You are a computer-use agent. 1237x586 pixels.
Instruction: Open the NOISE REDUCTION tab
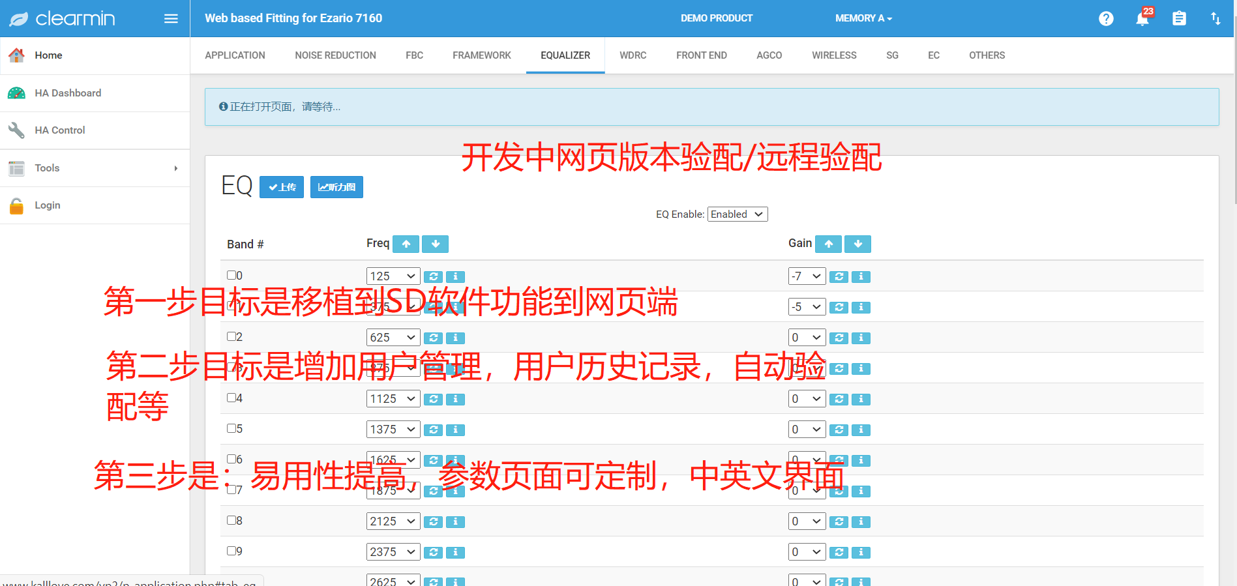[335, 55]
